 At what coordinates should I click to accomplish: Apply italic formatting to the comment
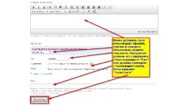(x=39, y=7)
